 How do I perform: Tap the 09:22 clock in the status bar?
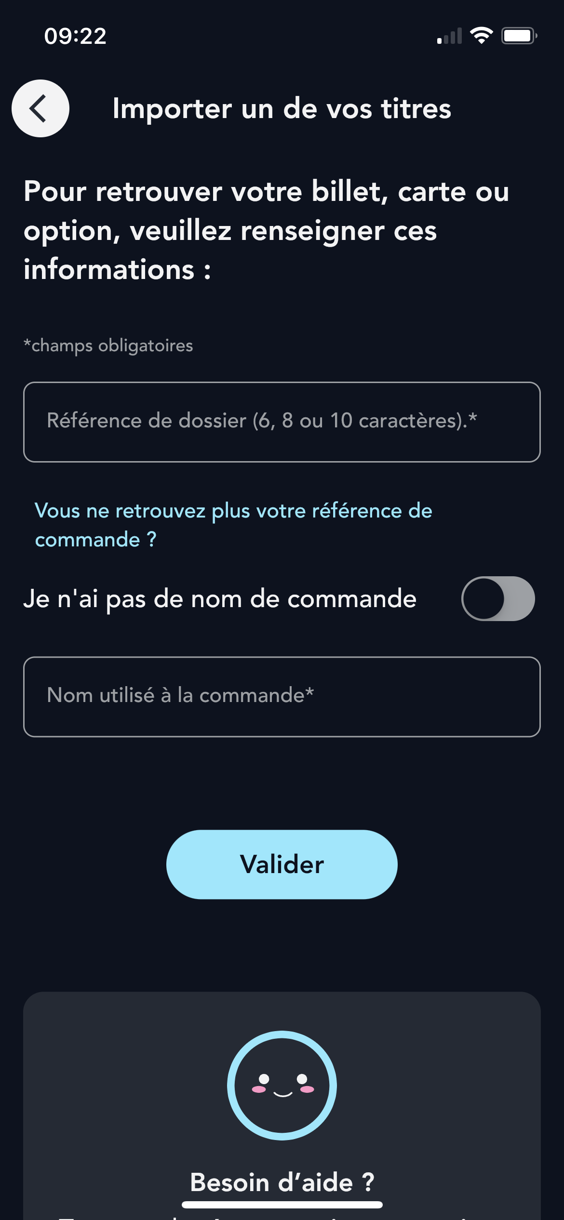75,36
